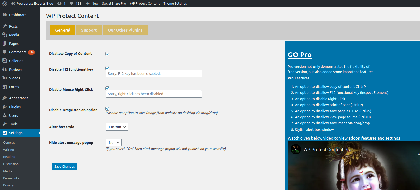Click the Appearance paintbrush icon

pyautogui.click(x=5, y=98)
